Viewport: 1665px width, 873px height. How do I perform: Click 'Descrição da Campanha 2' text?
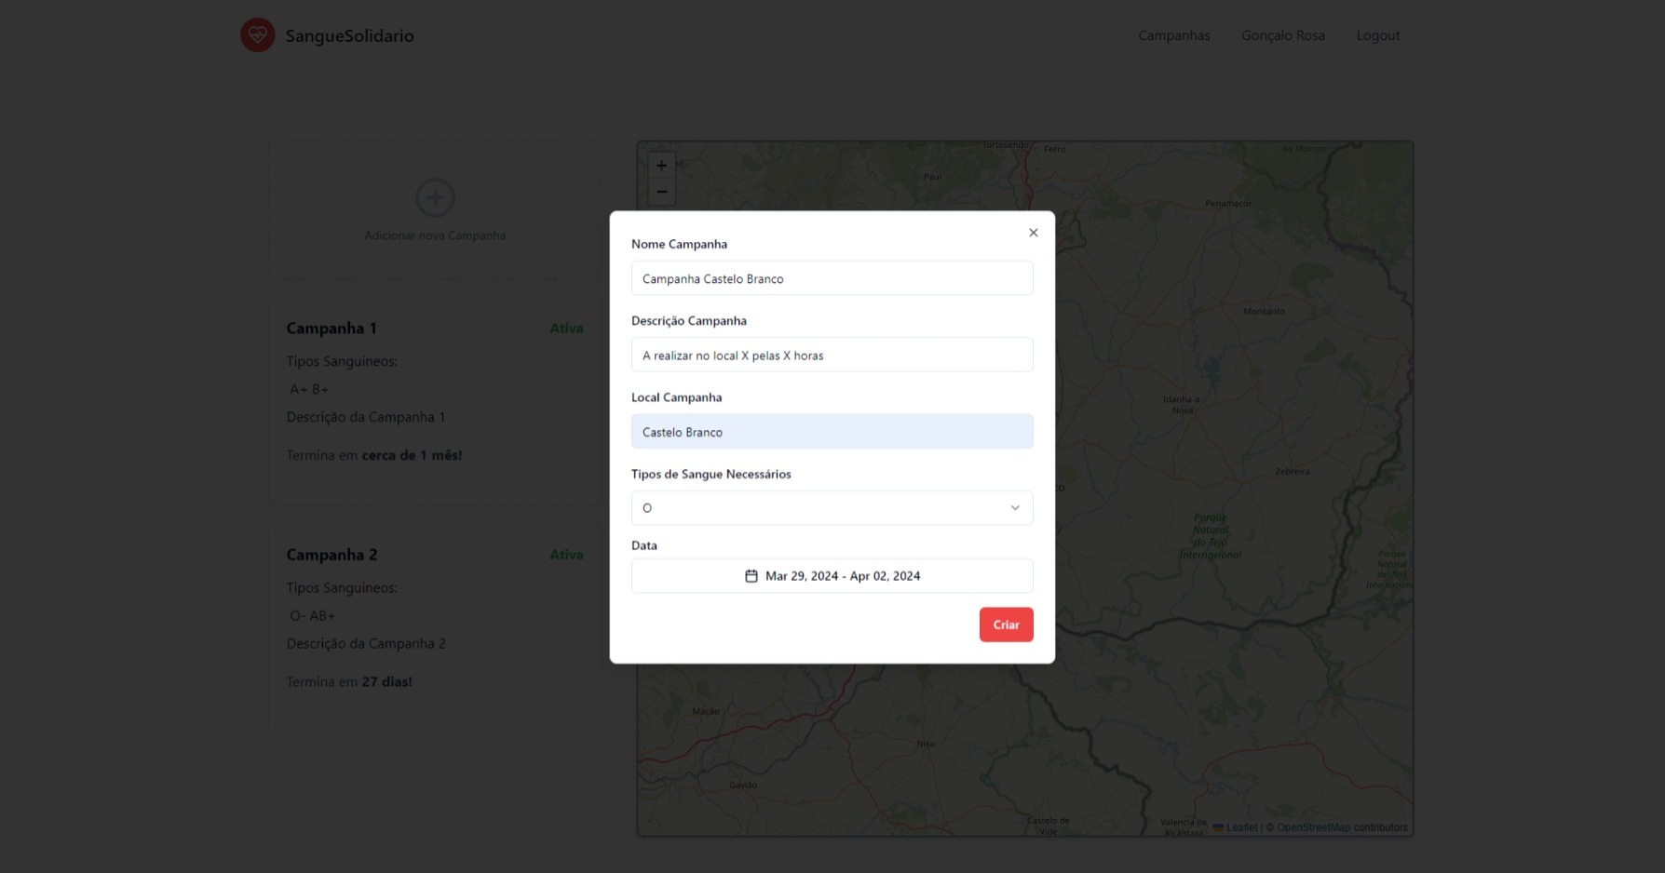[x=366, y=643]
